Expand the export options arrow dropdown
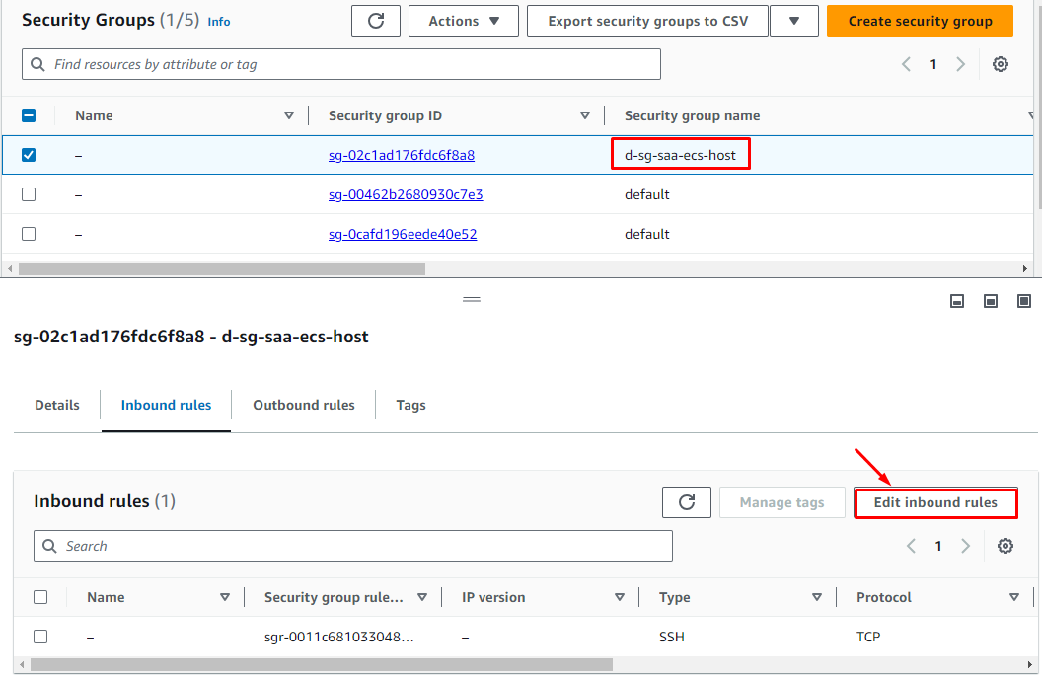 click(793, 21)
